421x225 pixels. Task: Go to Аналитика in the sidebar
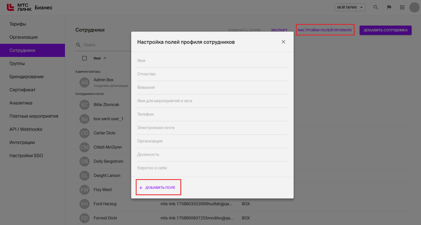[x=21, y=103]
